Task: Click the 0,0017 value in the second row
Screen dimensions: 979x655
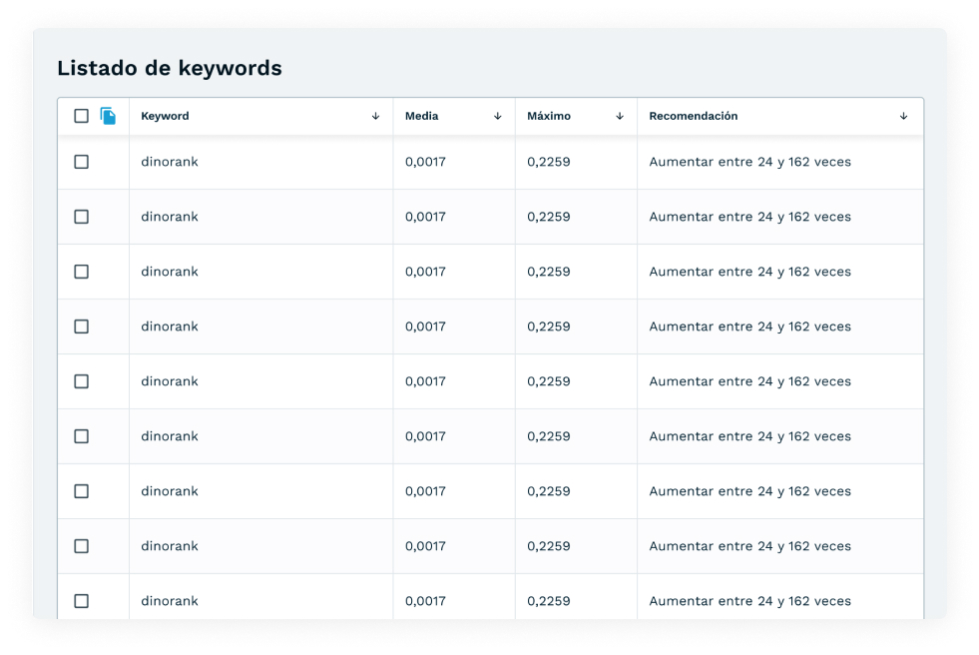Action: coord(425,217)
